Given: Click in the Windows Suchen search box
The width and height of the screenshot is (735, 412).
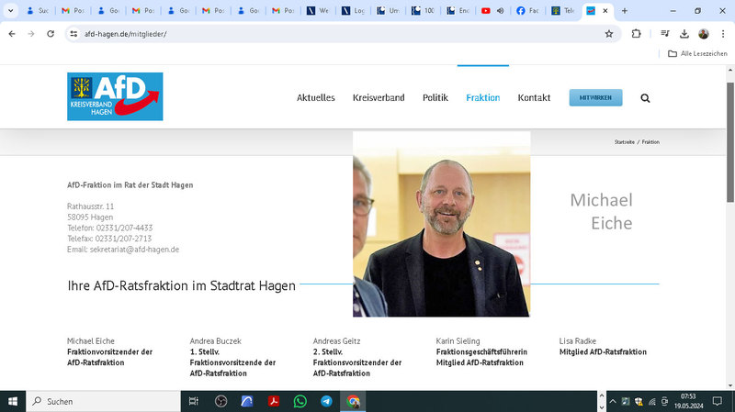Looking at the screenshot, I should click(x=101, y=402).
